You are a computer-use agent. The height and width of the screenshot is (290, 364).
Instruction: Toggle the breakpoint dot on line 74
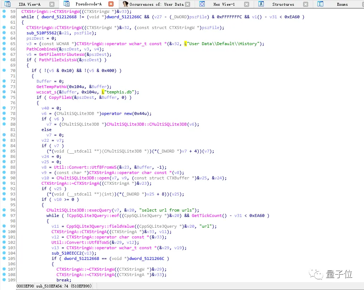4,92
